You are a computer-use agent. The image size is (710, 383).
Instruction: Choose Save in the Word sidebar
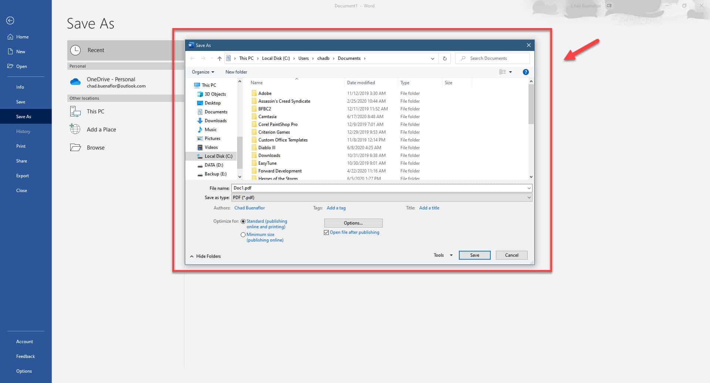pos(21,102)
